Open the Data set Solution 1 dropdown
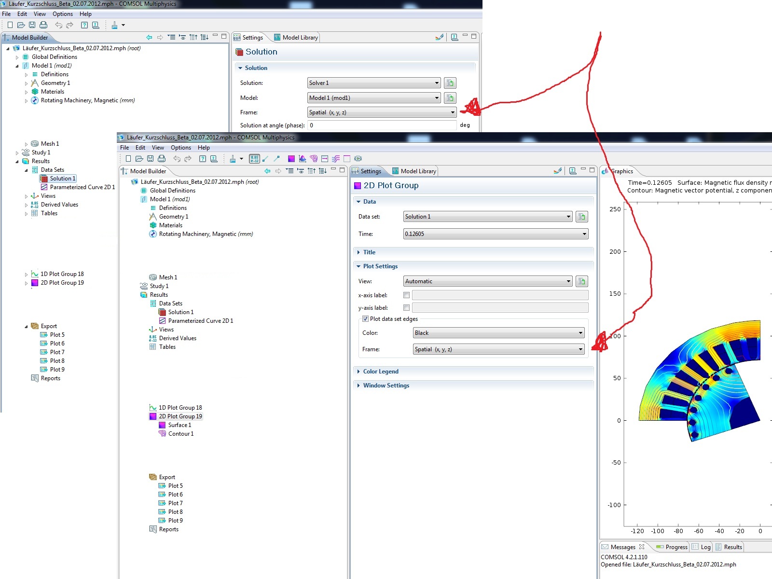Screen dimensions: 772x579 tap(488, 217)
